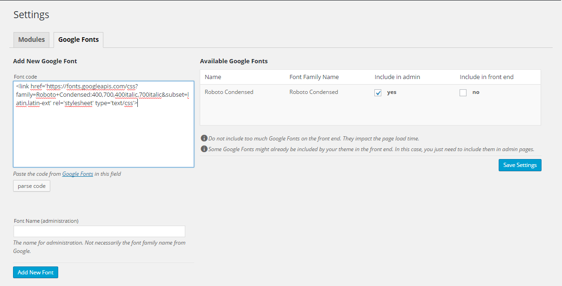This screenshot has width=562, height=286.
Task: Click the Font Name (administration) input field
Action: (99, 231)
